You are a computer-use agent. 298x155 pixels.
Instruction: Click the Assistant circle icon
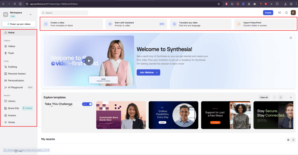(x=110, y=24)
